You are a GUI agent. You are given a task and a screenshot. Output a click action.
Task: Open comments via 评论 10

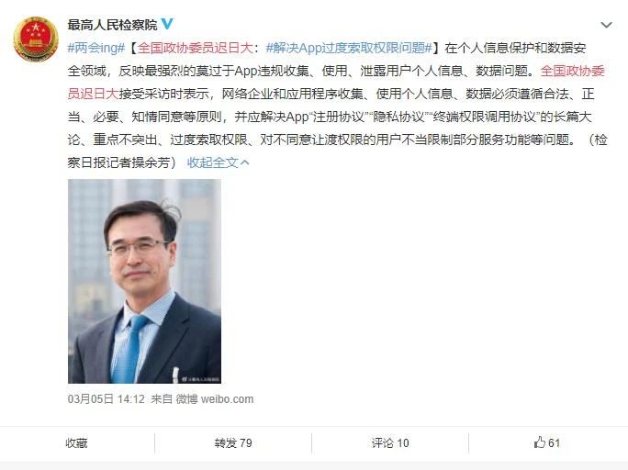click(390, 442)
